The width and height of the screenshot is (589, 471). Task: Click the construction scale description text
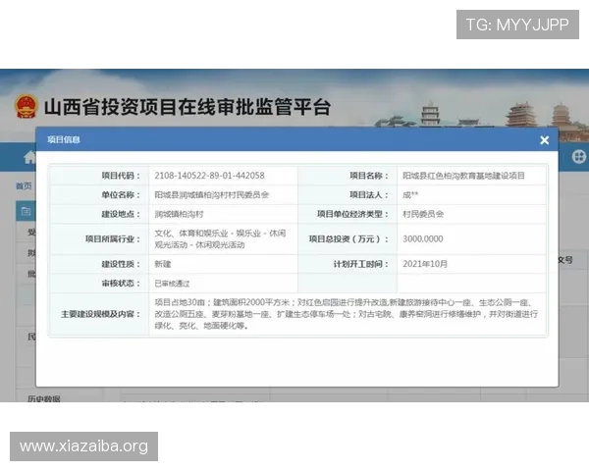click(x=346, y=314)
